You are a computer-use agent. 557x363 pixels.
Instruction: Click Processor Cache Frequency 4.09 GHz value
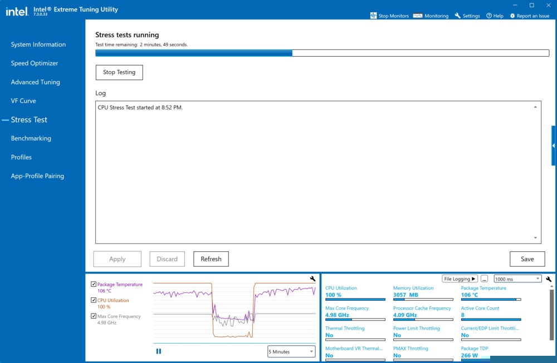405,315
